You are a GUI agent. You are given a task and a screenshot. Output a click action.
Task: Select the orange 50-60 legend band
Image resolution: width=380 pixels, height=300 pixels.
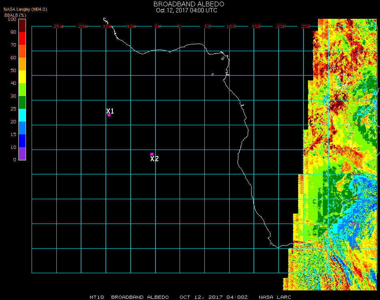pyautogui.click(x=22, y=64)
